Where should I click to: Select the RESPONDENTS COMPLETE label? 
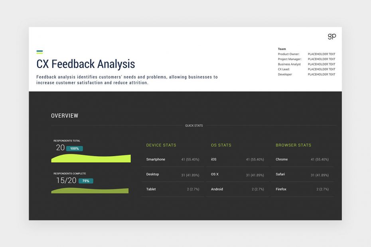pos(69,173)
